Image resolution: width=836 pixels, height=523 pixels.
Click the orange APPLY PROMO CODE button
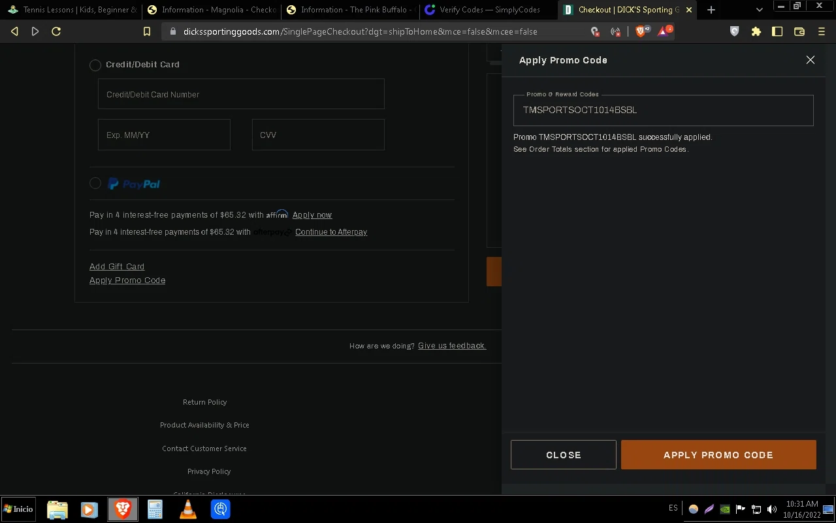click(718, 454)
